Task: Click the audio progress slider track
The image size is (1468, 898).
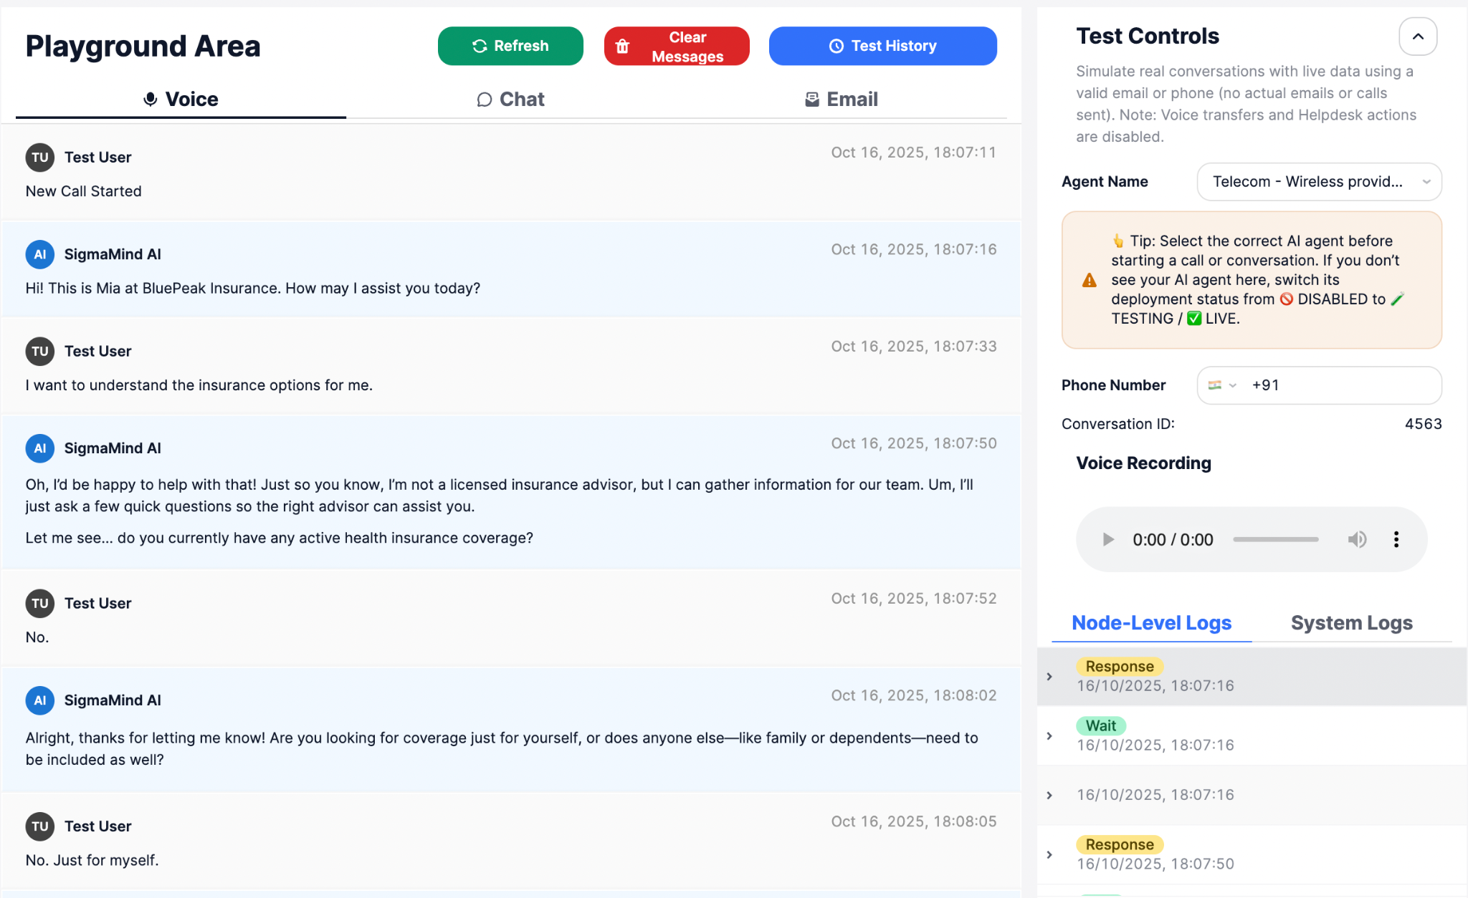Action: pyautogui.click(x=1275, y=539)
